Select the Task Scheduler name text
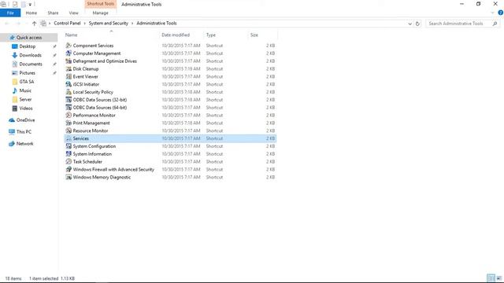The height and width of the screenshot is (283, 504). (87, 162)
